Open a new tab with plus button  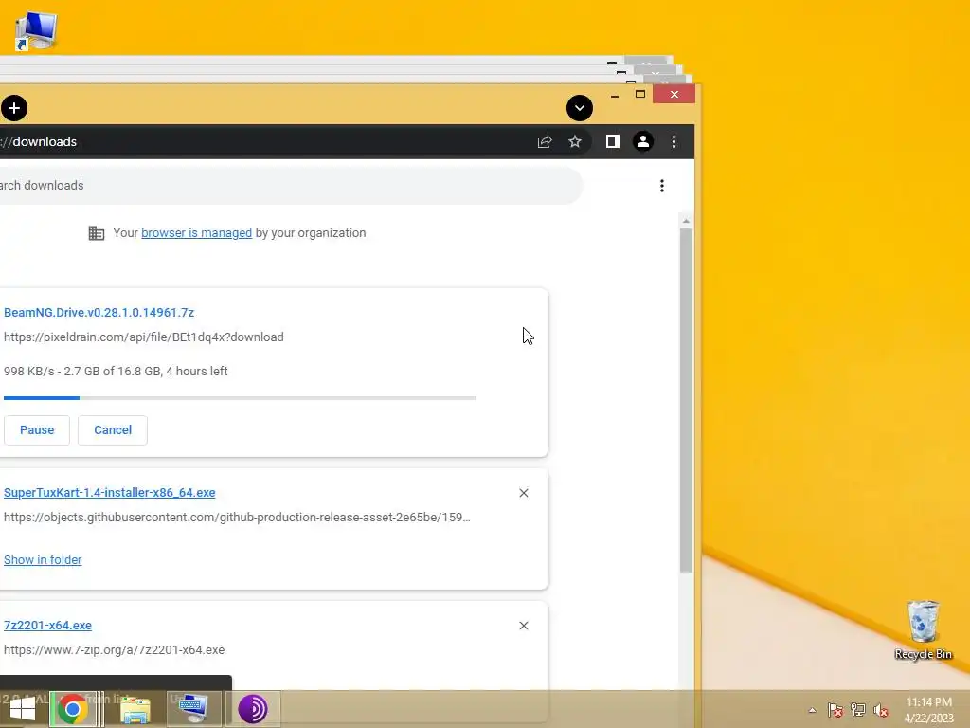pyautogui.click(x=13, y=108)
